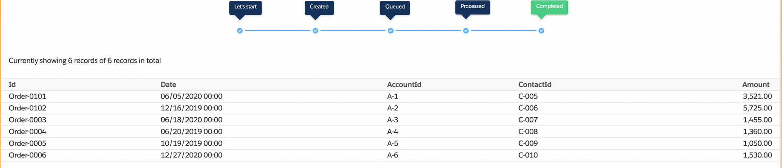
Task: Click contact C-010 cell
Action: [x=528, y=155]
